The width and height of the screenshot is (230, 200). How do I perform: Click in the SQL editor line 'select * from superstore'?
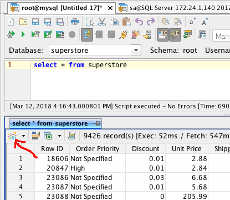[x=80, y=65]
